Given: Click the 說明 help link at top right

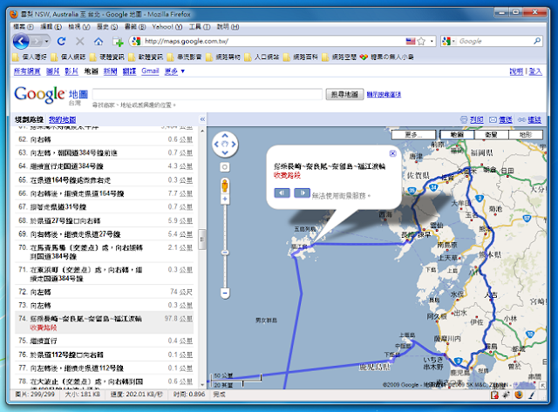Looking at the screenshot, I should tap(516, 71).
